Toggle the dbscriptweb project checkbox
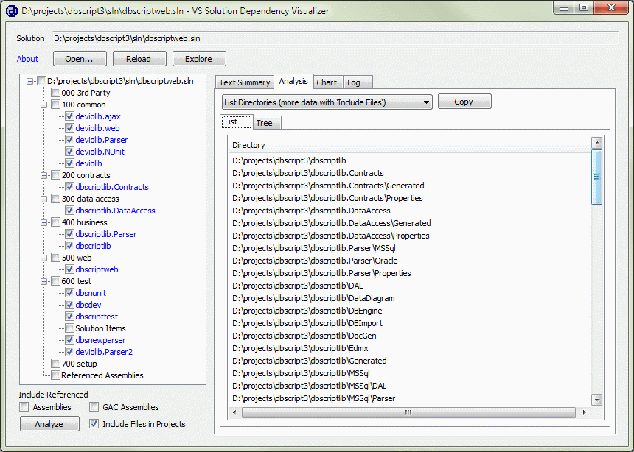The height and width of the screenshot is (452, 634). [69, 269]
